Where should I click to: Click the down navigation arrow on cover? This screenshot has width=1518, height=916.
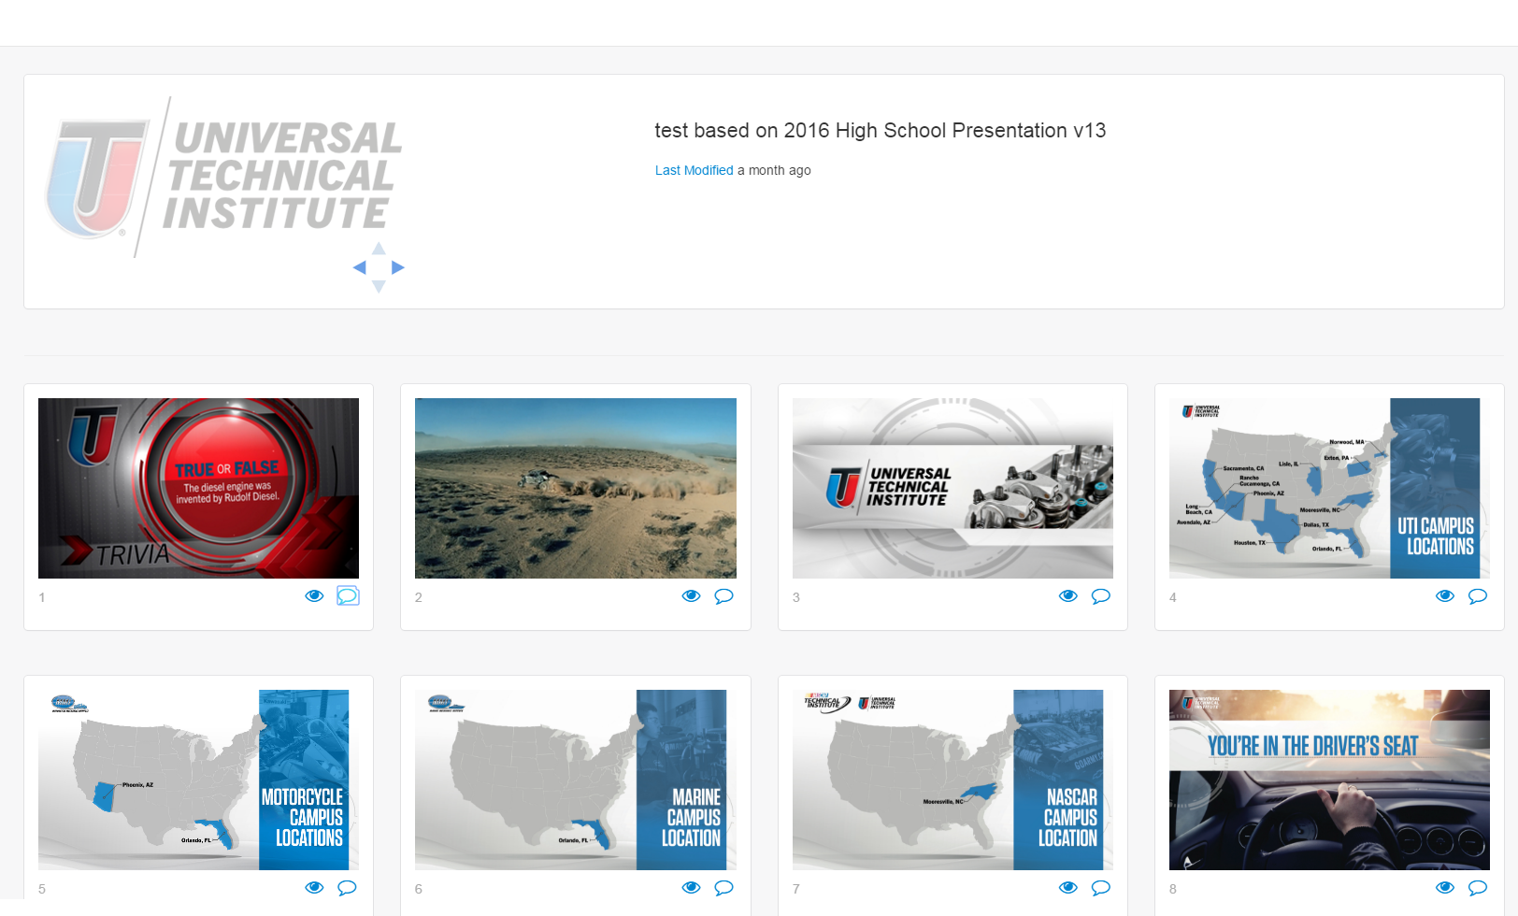click(x=379, y=286)
